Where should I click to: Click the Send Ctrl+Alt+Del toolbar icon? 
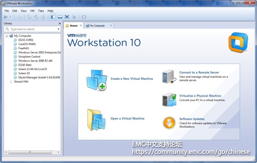tap(19, 17)
